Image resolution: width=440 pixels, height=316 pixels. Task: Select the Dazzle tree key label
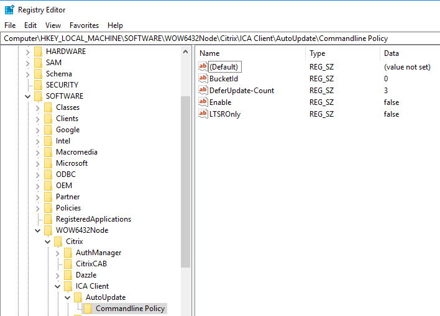point(86,275)
